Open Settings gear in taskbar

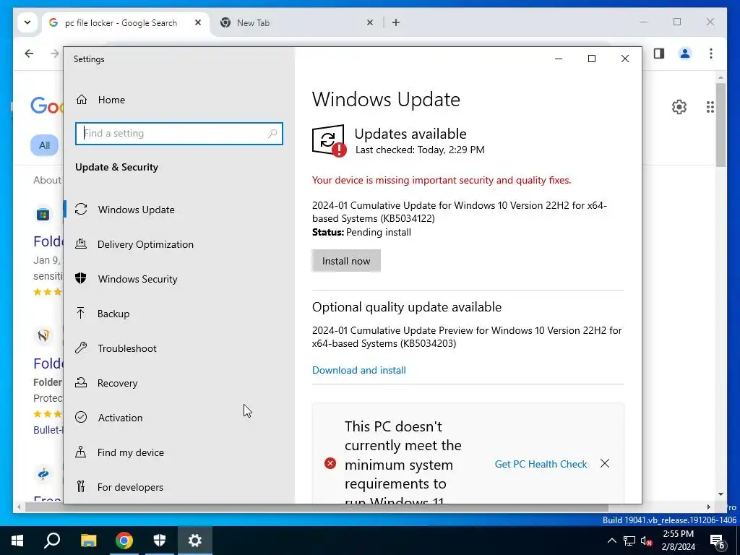click(195, 541)
